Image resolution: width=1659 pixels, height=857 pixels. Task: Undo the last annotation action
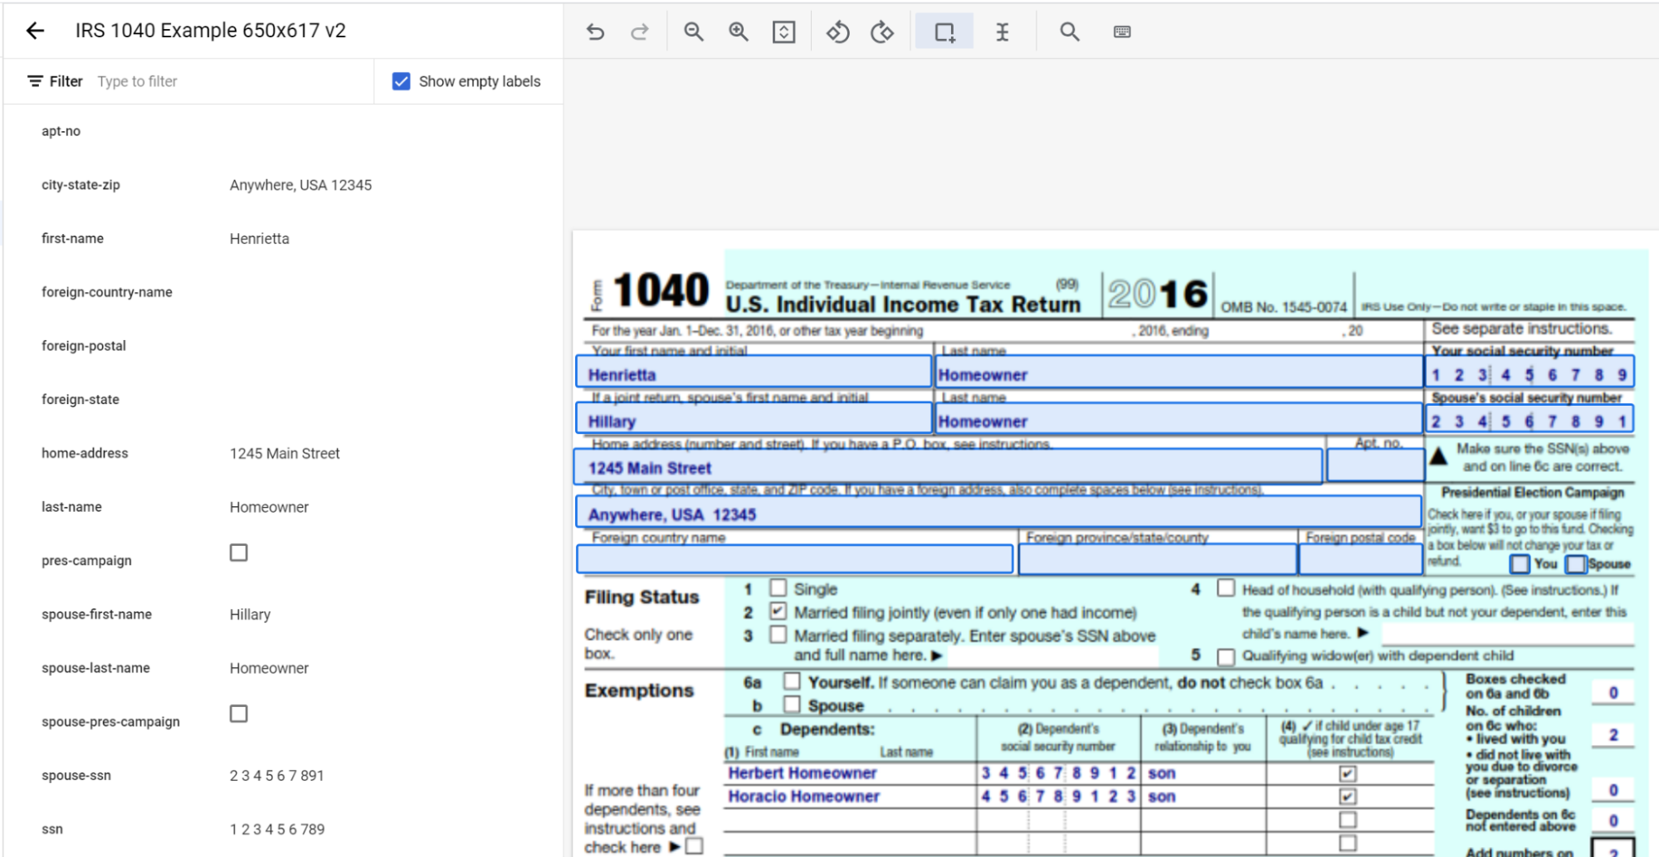click(595, 31)
